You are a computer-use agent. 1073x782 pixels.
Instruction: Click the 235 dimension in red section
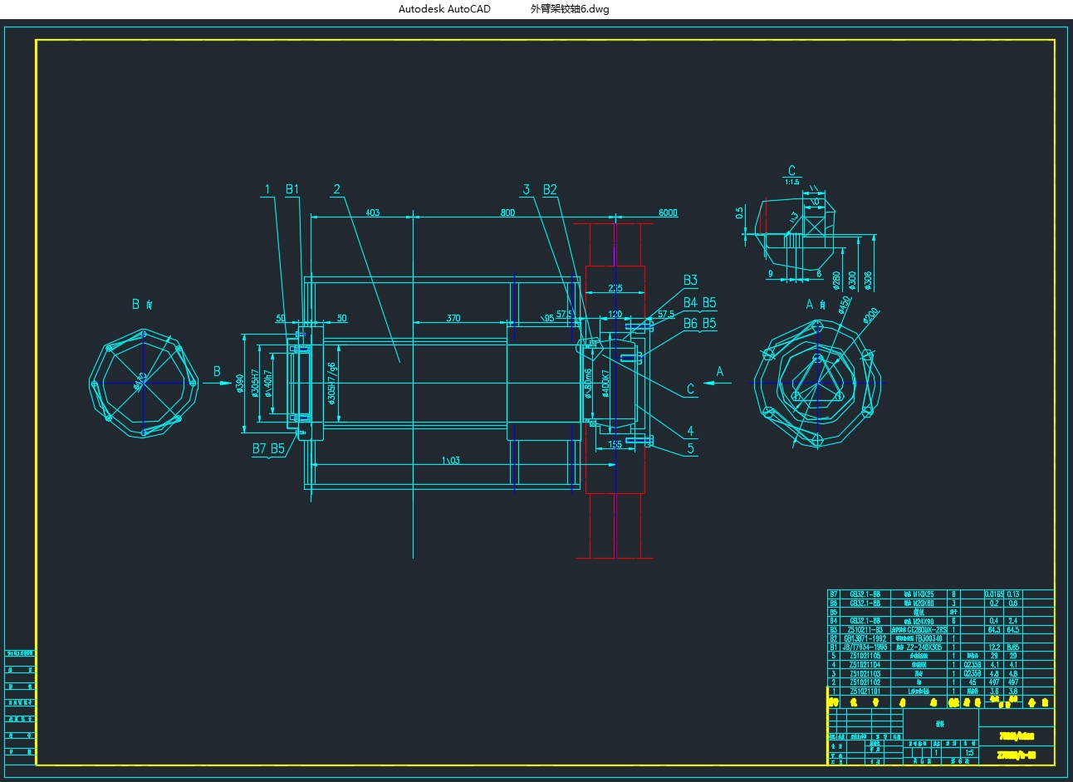tap(615, 289)
